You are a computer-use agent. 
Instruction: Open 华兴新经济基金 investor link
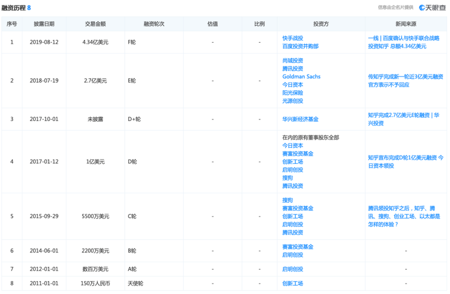[x=300, y=119]
